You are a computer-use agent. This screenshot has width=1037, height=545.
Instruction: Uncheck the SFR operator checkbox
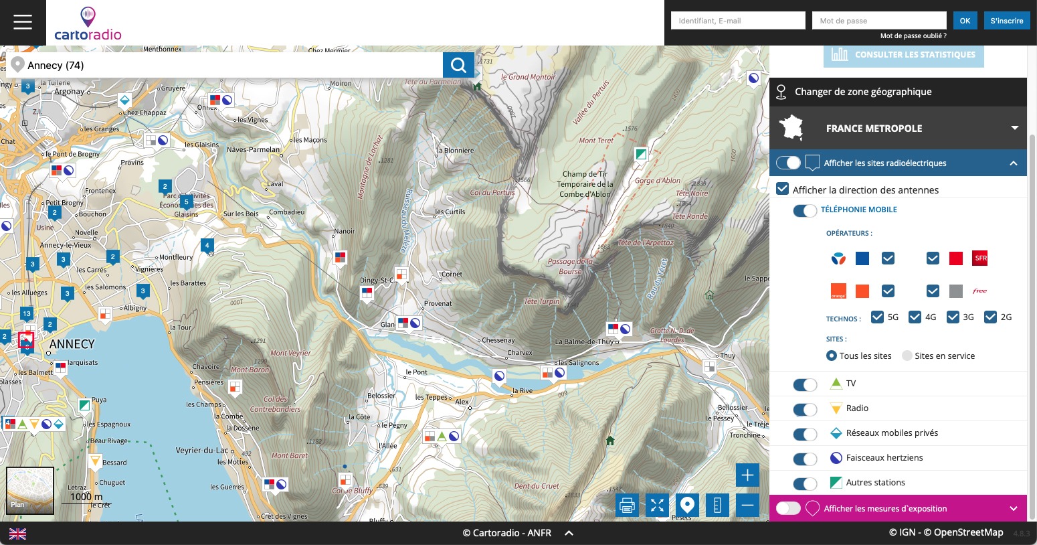click(x=933, y=258)
